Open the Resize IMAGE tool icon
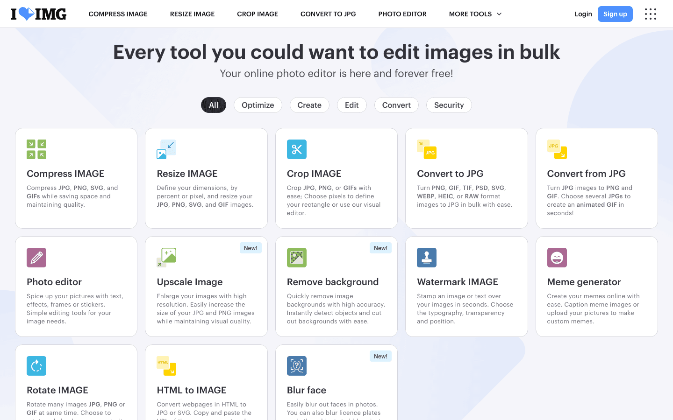 pos(166,149)
